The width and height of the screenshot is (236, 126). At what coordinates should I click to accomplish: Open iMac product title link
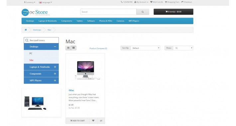(71, 90)
